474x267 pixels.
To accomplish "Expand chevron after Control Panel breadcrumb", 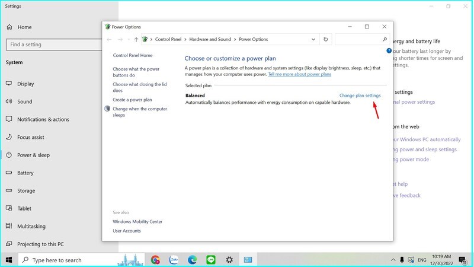I will coord(185,39).
